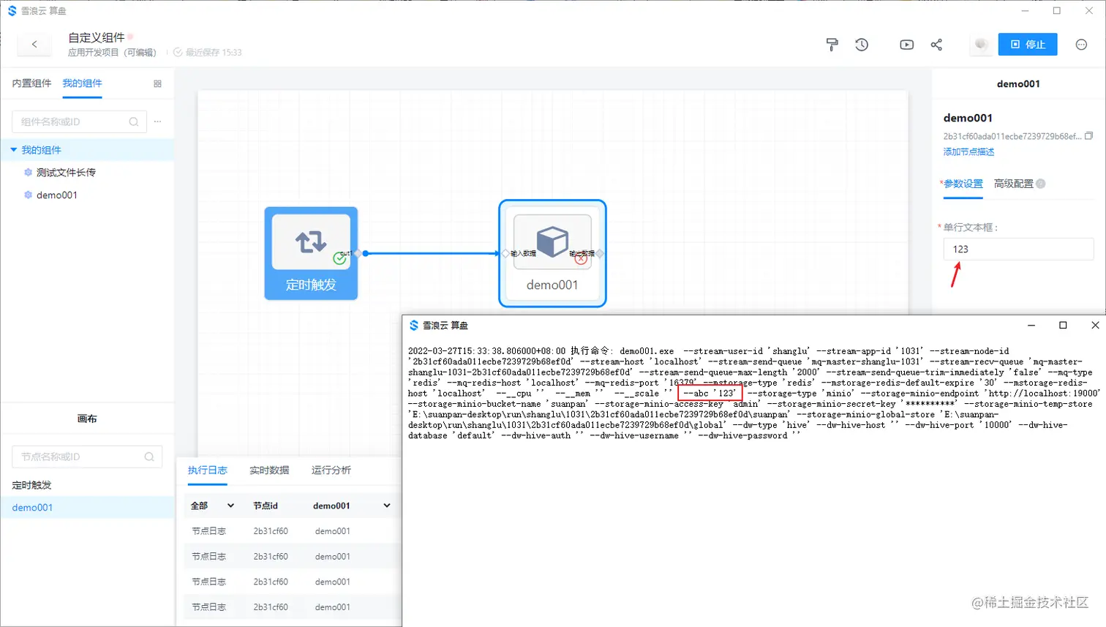Select the 测试文件长传 component
The width and height of the screenshot is (1106, 627).
point(66,173)
